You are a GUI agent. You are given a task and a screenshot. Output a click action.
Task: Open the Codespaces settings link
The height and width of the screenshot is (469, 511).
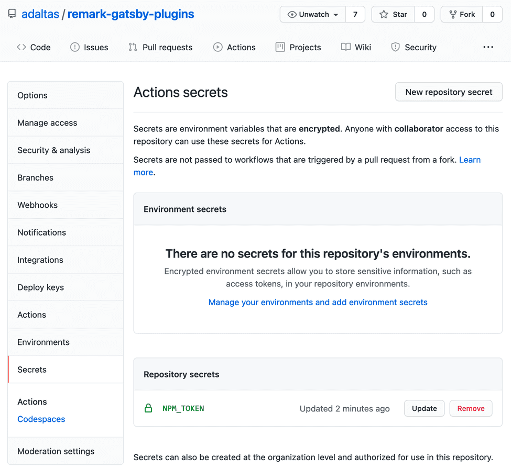[41, 419]
